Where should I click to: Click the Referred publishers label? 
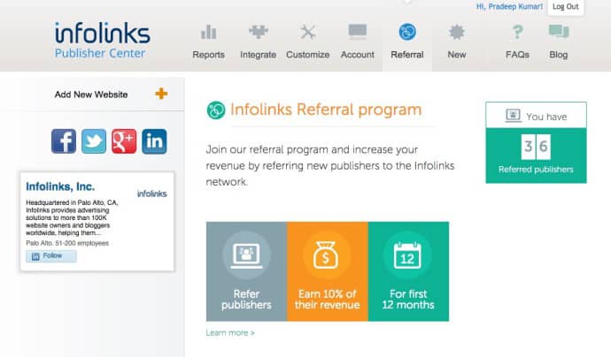536,170
